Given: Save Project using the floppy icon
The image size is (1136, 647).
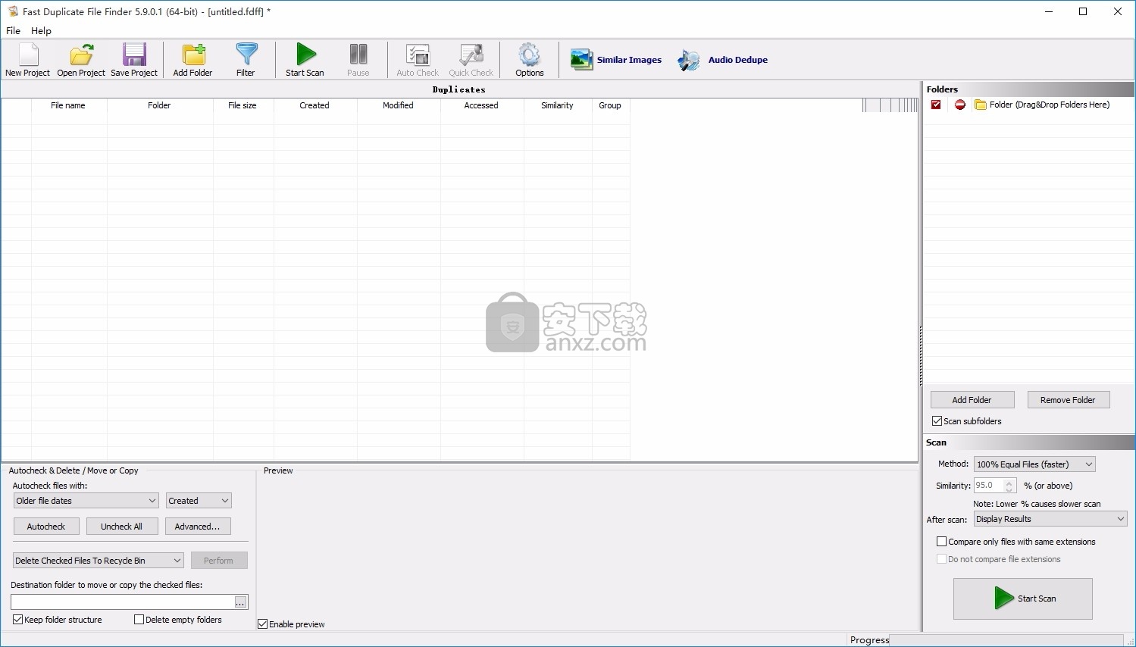Looking at the screenshot, I should tap(134, 60).
